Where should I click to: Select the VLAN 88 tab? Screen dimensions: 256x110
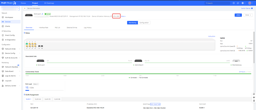(57, 99)
